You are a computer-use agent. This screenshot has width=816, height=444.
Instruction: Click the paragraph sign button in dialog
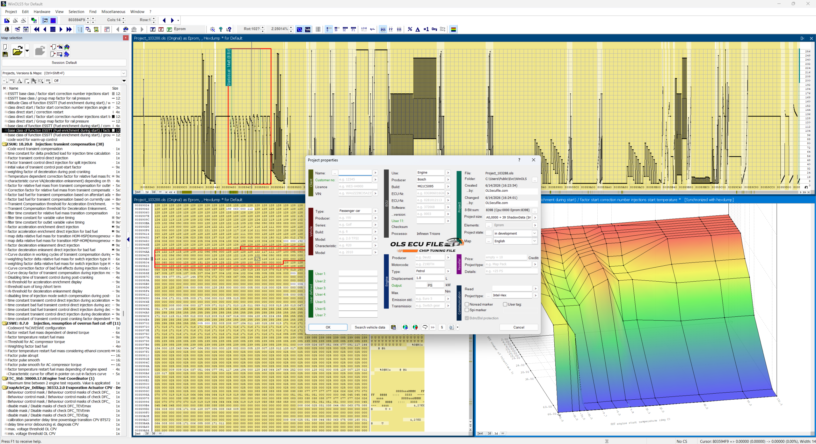point(442,327)
